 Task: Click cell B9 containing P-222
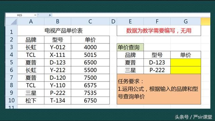[57, 93]
